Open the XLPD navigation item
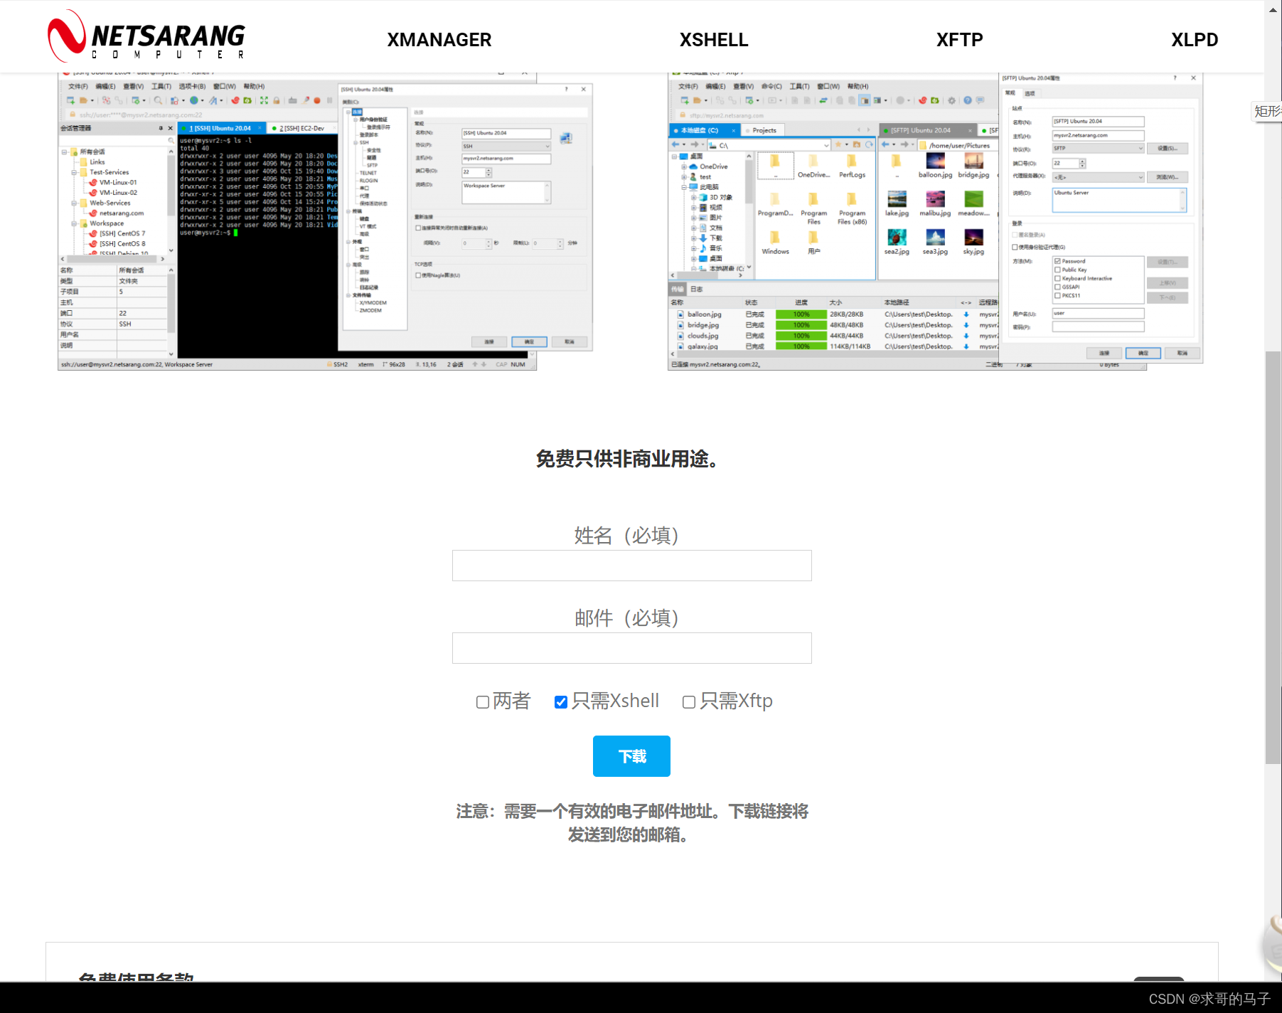 click(x=1195, y=40)
